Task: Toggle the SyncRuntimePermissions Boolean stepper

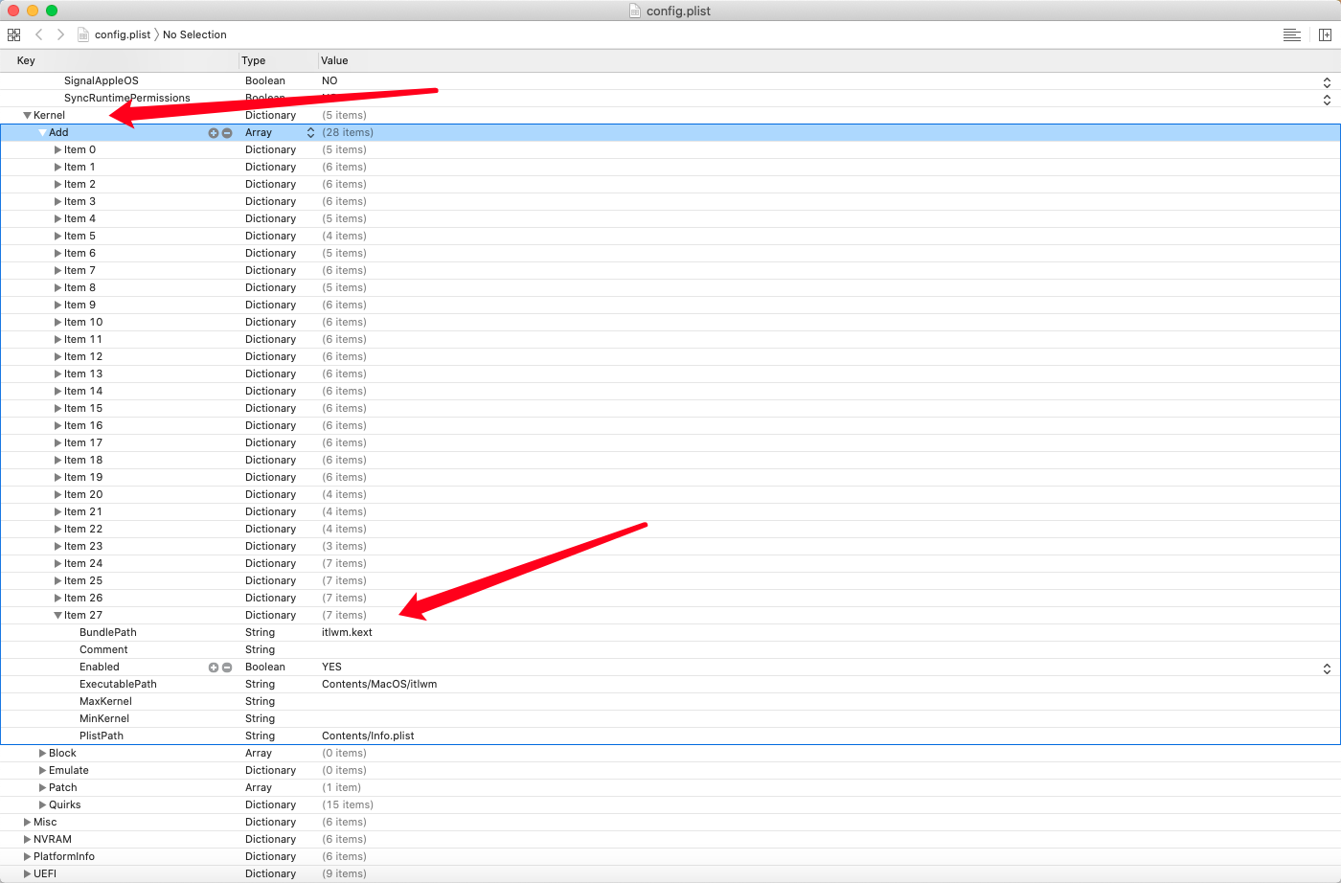Action: tap(1327, 98)
